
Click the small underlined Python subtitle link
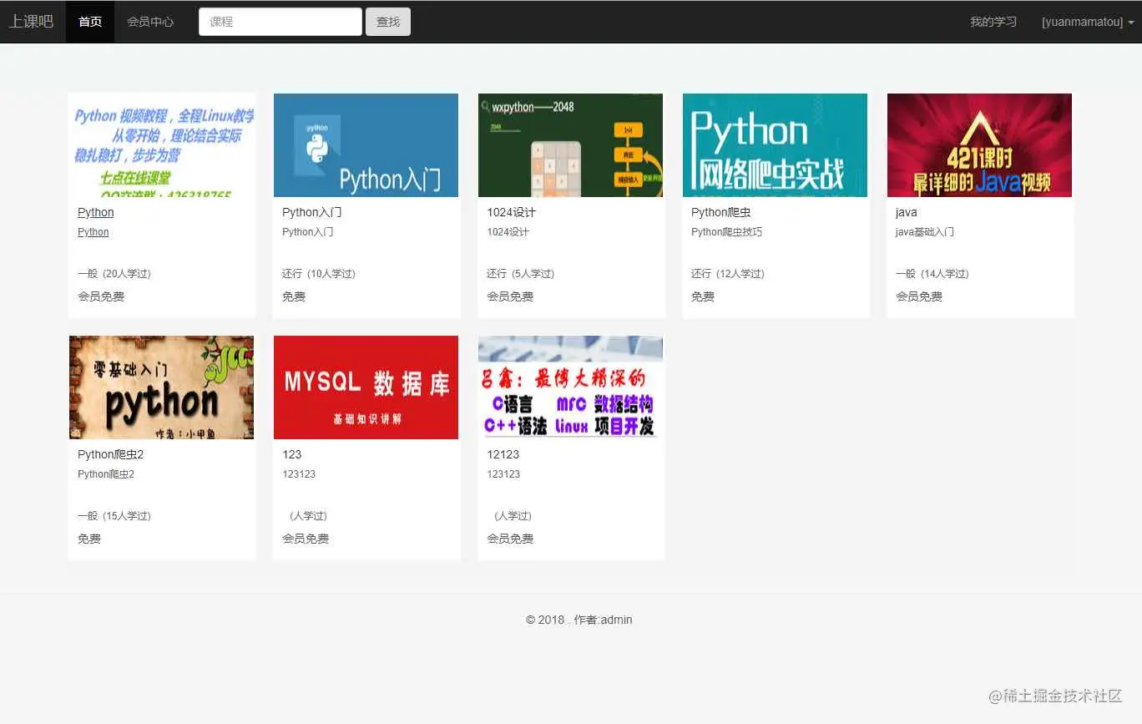coord(93,232)
